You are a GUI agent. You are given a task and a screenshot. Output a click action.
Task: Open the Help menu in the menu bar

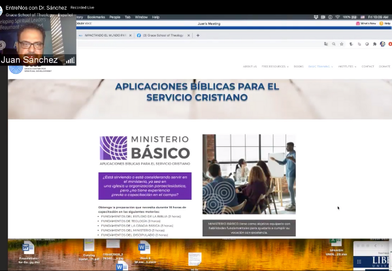pyautogui.click(x=155, y=17)
